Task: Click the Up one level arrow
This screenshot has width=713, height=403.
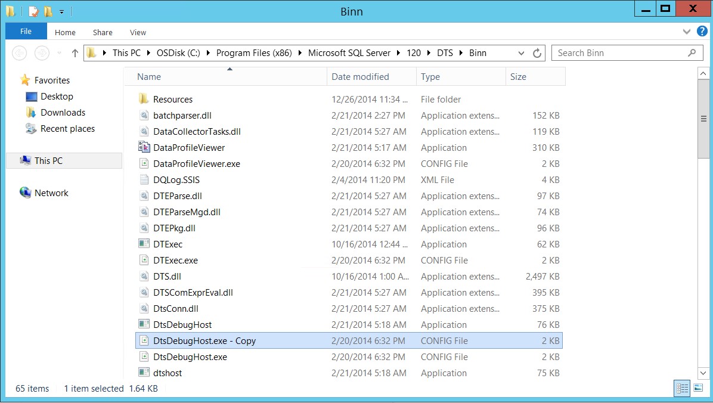Action: point(75,53)
